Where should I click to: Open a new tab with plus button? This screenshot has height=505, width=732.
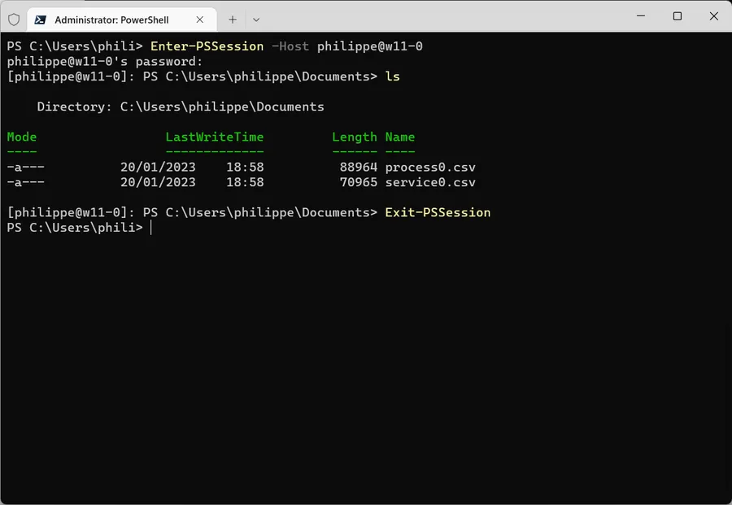tap(233, 20)
